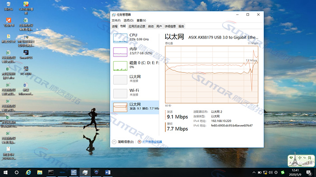The height and width of the screenshot is (177, 316).
Task: Switch to the 启动 tab
Action: click(151, 27)
